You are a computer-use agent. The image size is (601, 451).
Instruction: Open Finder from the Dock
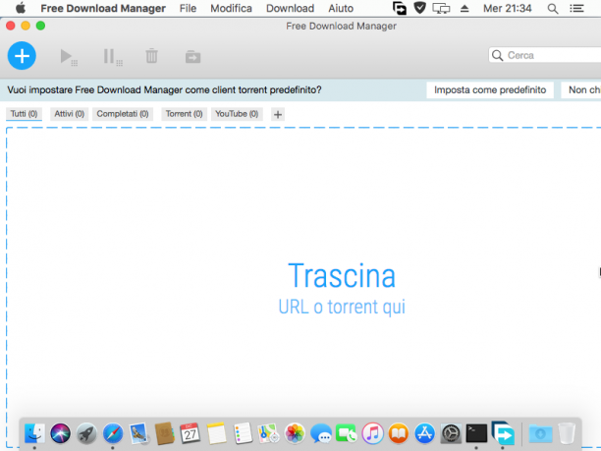(x=34, y=433)
